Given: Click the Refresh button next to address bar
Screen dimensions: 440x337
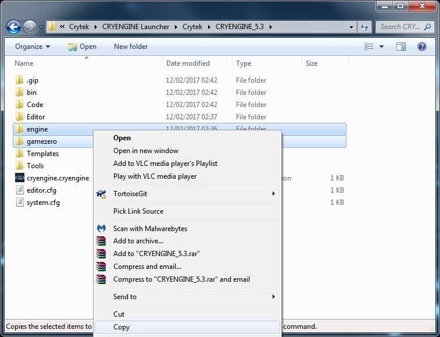Looking at the screenshot, I should pos(364,27).
